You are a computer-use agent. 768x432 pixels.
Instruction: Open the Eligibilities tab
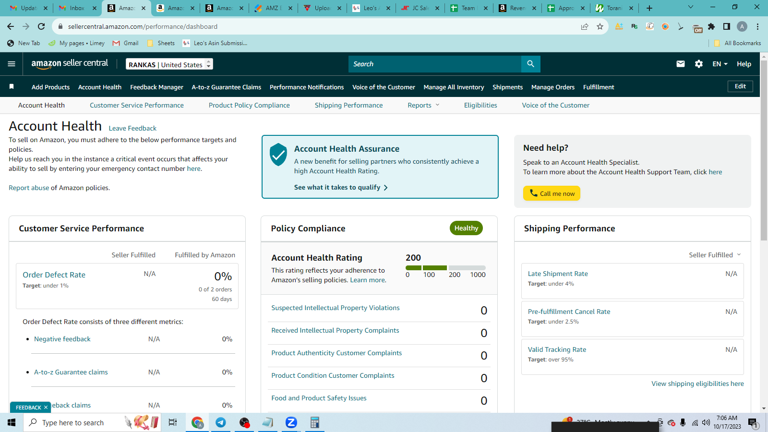[480, 105]
